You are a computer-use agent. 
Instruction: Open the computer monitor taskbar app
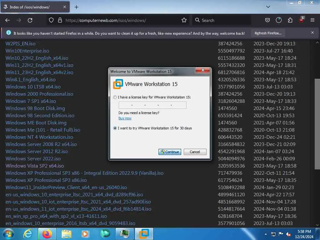[x=124, y=234]
